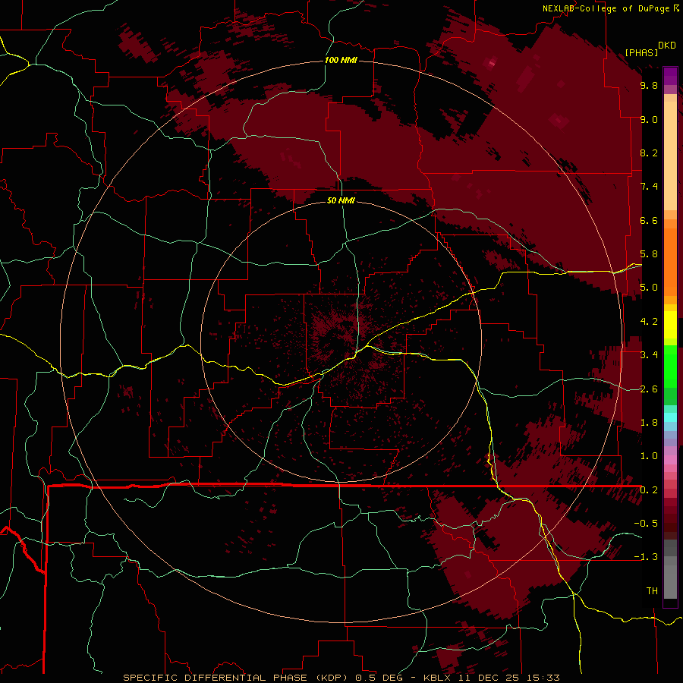
Task: Click the 6.6 scale value
Action: click(x=649, y=220)
